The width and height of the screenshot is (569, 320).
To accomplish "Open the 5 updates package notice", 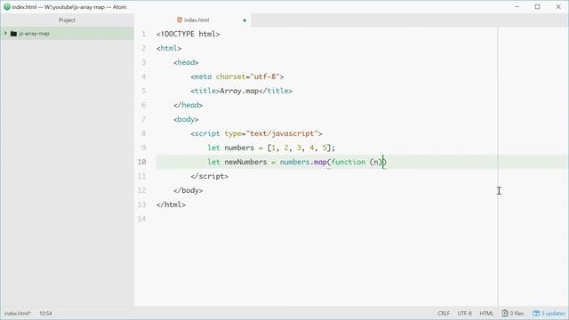I will [x=549, y=313].
